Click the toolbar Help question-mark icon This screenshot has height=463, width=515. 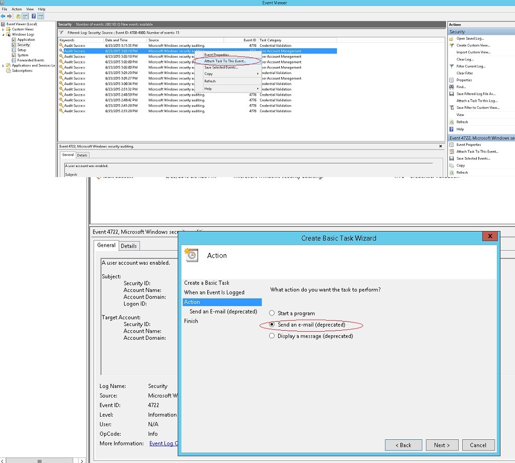tap(34, 16)
